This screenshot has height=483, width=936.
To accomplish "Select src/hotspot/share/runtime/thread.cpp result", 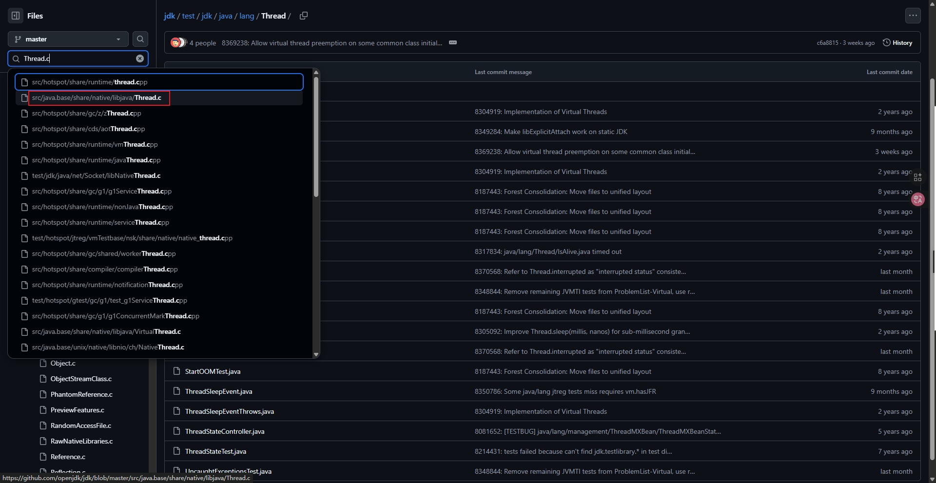I will (159, 82).
